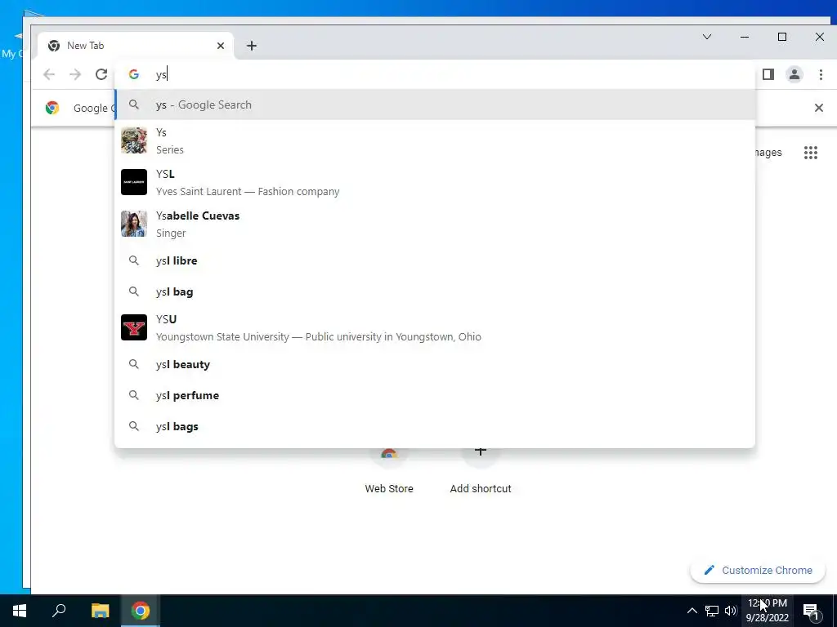Click search icon beside 'ysl perfume'
This screenshot has width=837, height=627.
(134, 395)
